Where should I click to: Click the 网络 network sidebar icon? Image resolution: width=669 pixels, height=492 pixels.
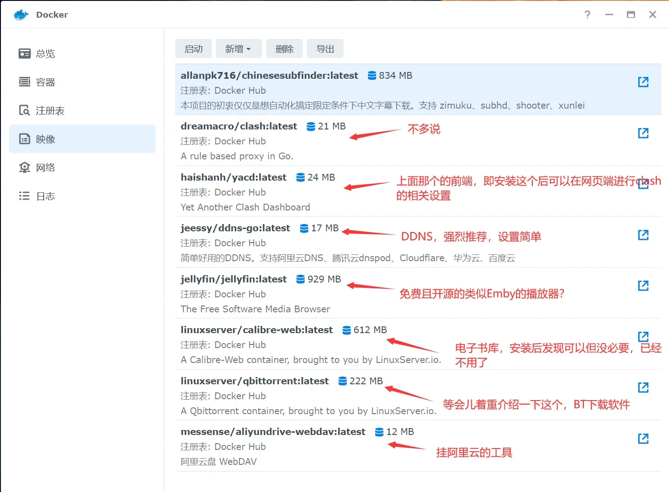[24, 167]
